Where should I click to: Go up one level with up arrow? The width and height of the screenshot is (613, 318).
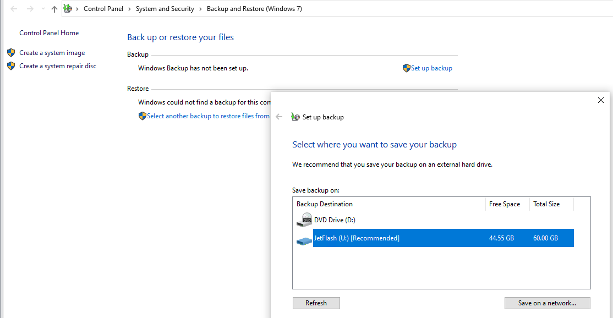pos(54,9)
